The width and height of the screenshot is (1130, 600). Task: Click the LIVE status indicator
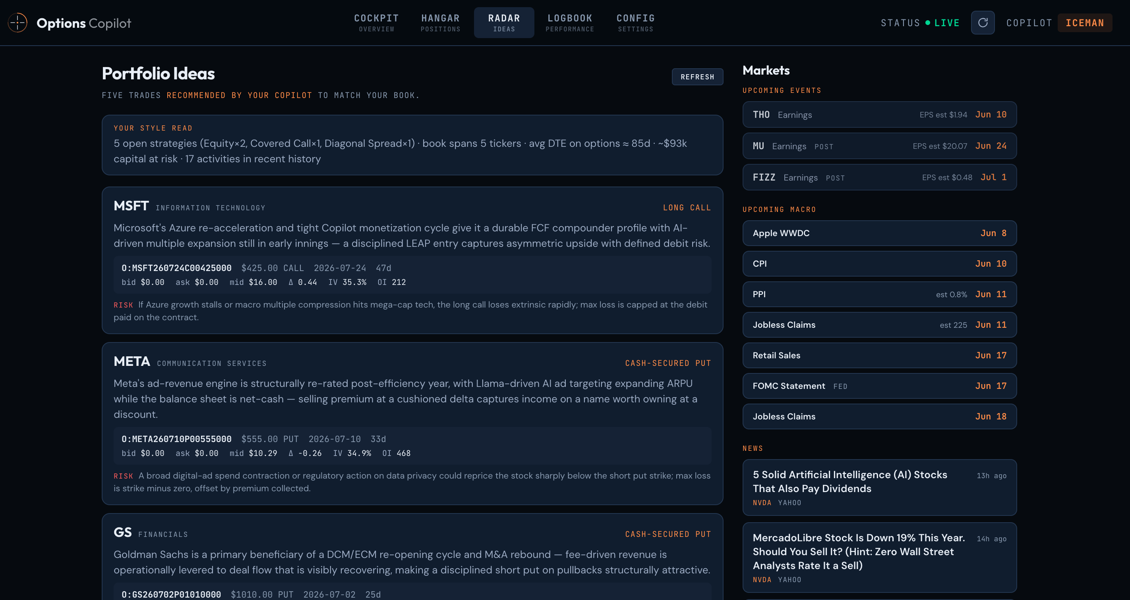pyautogui.click(x=942, y=23)
